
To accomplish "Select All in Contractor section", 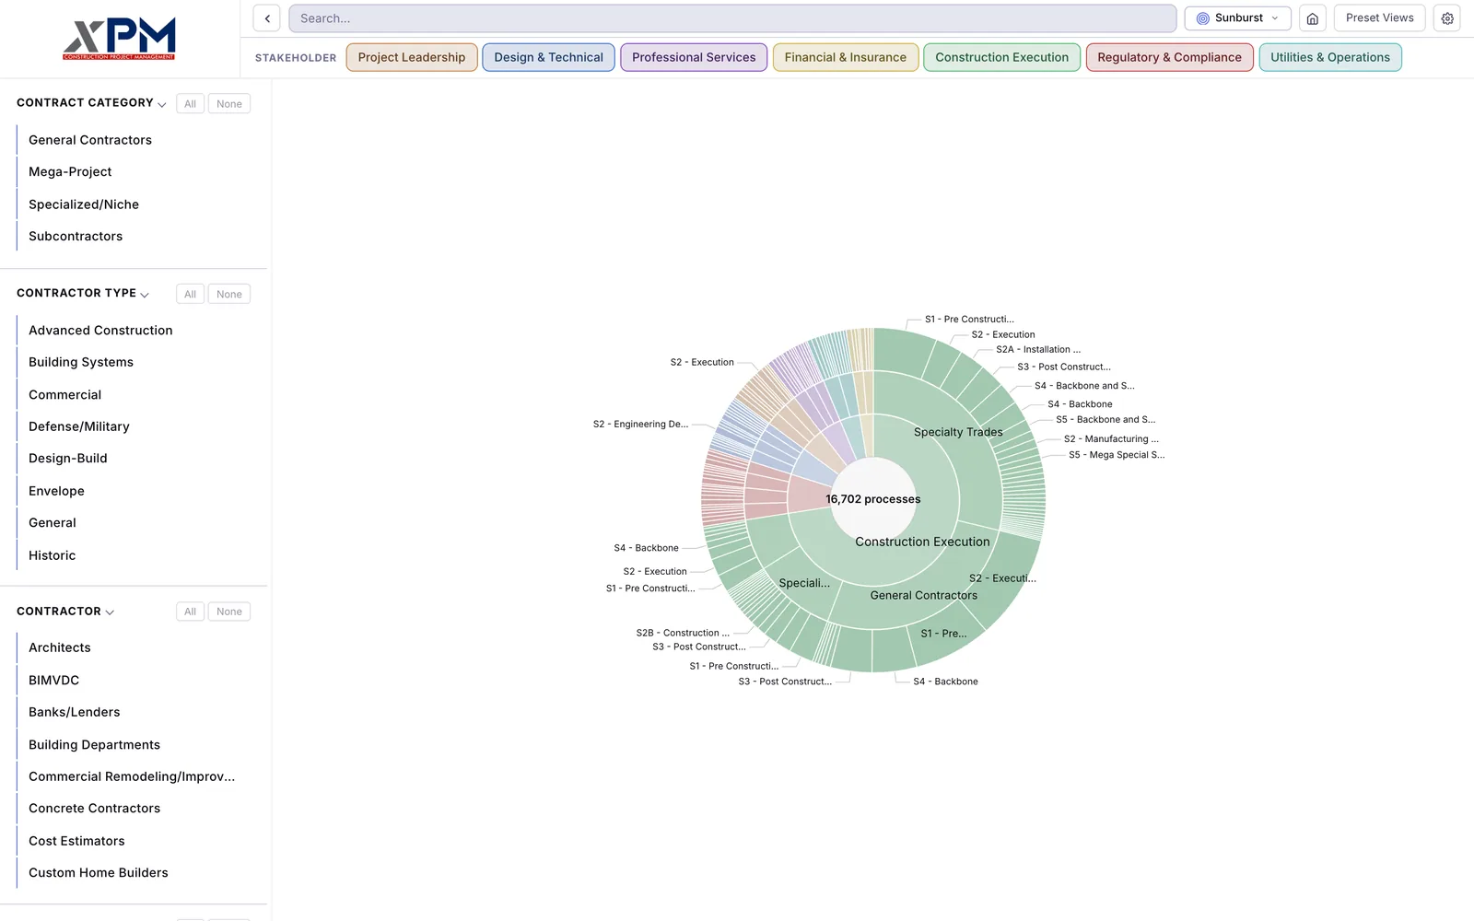I will (x=190, y=612).
